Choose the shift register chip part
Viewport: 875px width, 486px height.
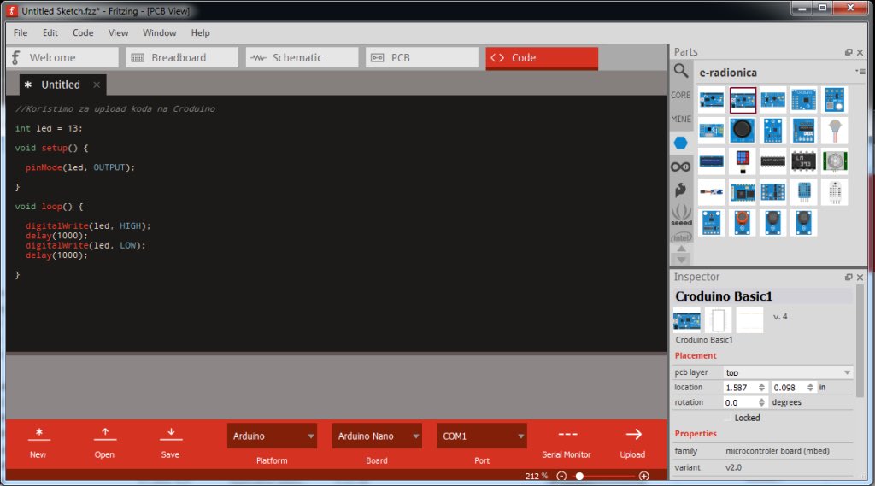[772, 161]
